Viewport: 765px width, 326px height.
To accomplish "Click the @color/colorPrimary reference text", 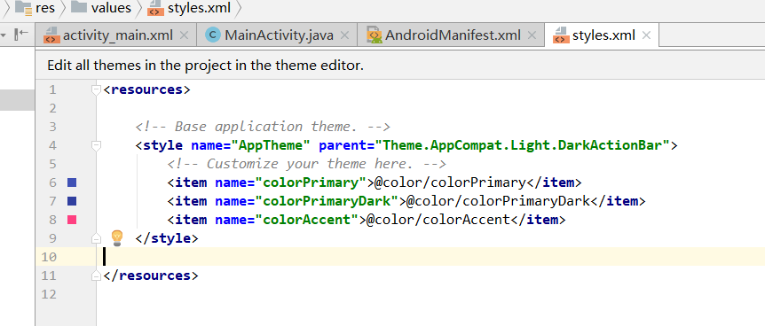I will tap(449, 182).
